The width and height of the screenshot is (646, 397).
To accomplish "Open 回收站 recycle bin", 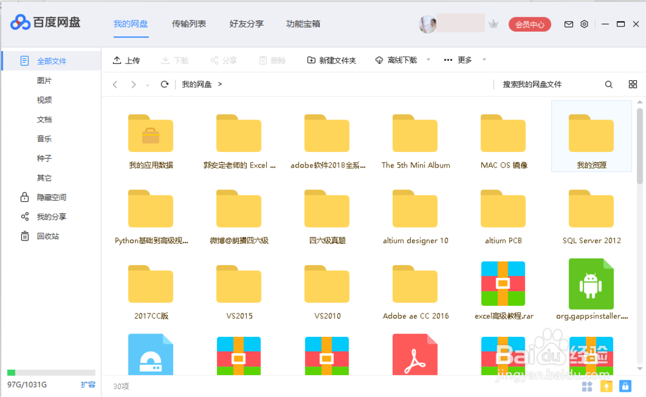I will [x=40, y=236].
